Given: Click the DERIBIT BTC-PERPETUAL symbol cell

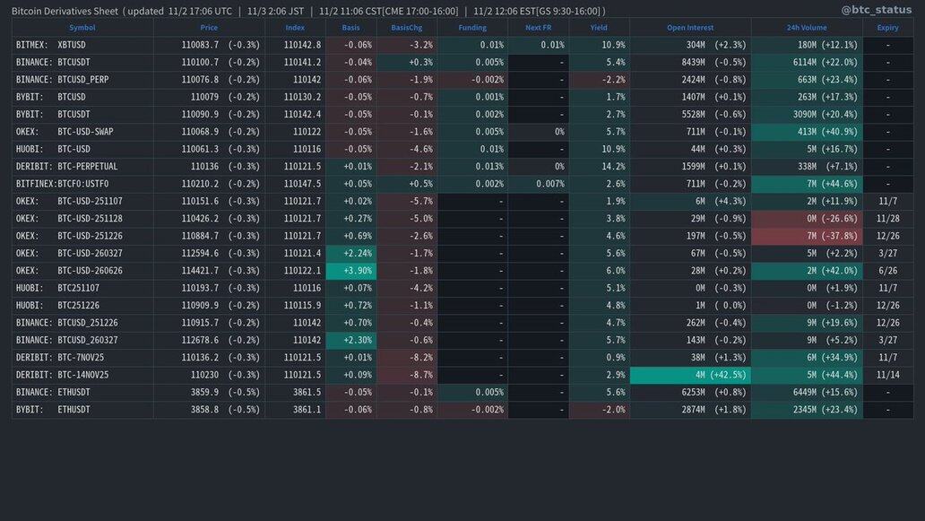Looking at the screenshot, I should coord(82,166).
